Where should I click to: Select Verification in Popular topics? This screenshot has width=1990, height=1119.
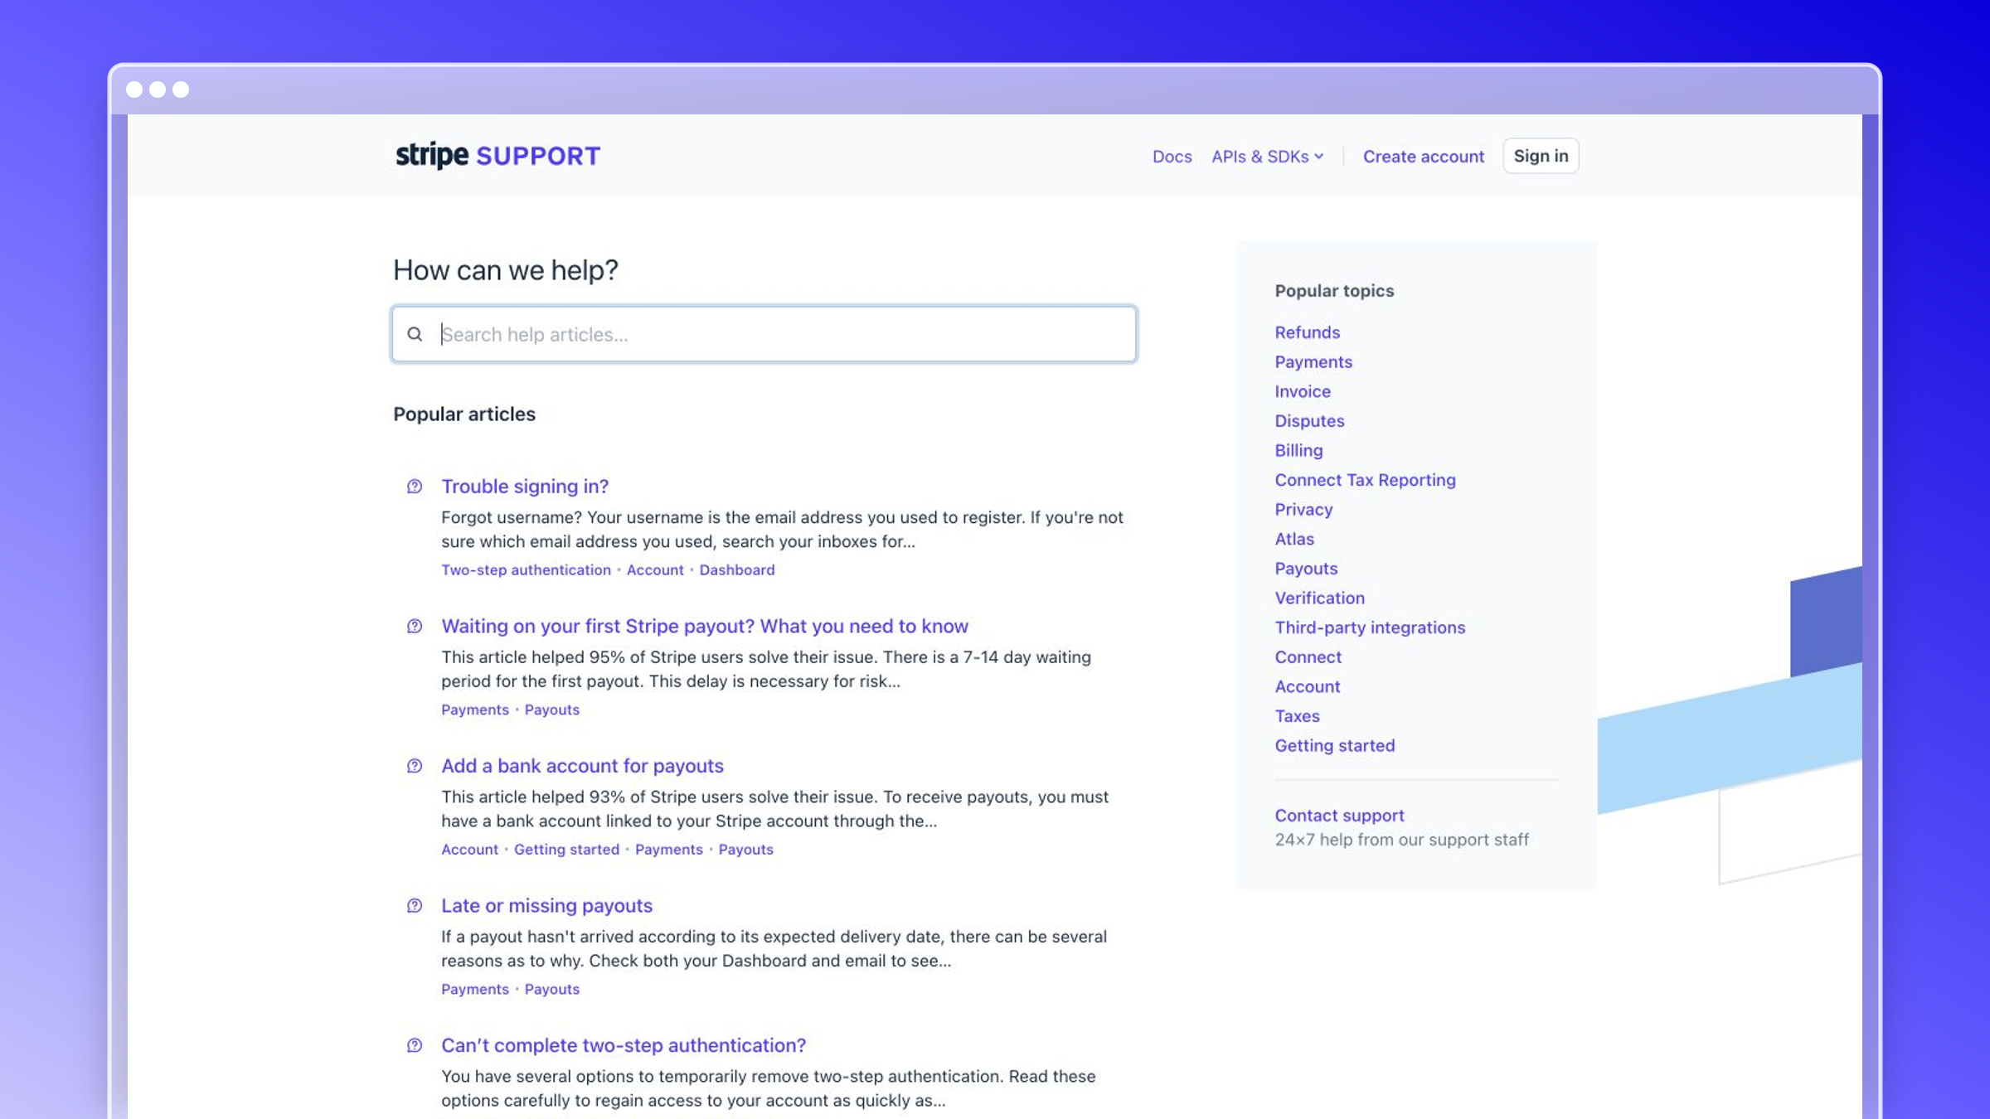pos(1320,598)
